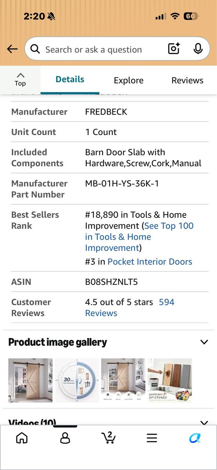Open Pocket Interior Doors category link
The height and width of the screenshot is (470, 217).
tap(150, 262)
